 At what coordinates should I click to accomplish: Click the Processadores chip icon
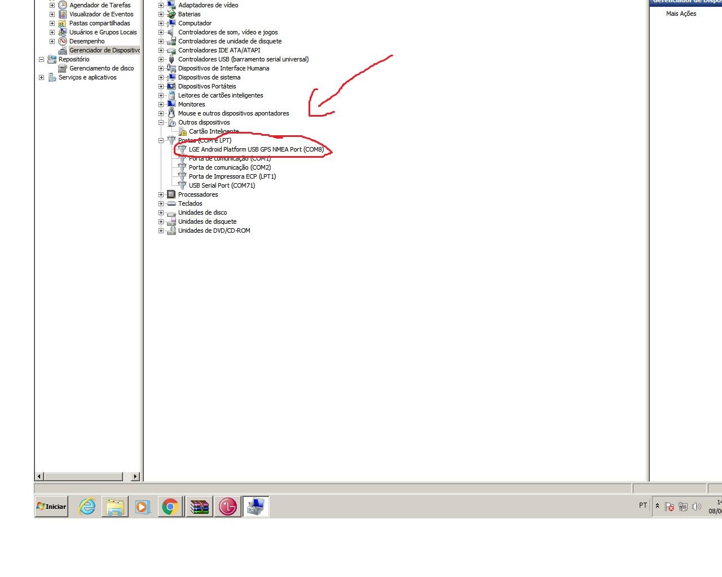pos(171,194)
